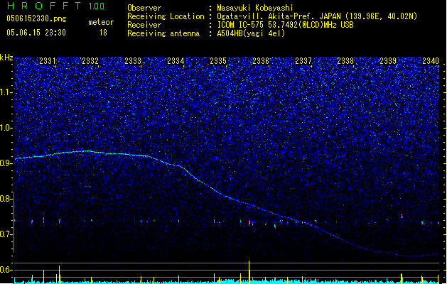Click the 2331 time marker

coord(48,61)
